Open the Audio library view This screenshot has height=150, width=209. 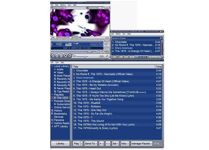coord(60,69)
